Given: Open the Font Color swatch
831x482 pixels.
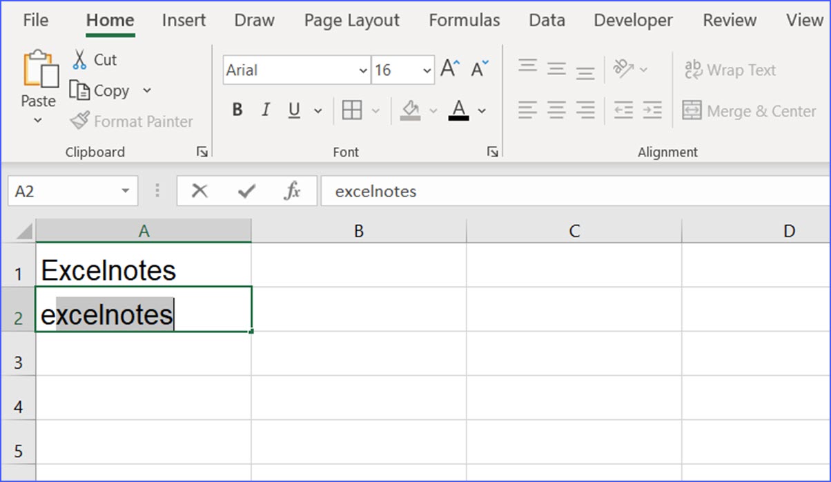Looking at the screenshot, I should (458, 110).
